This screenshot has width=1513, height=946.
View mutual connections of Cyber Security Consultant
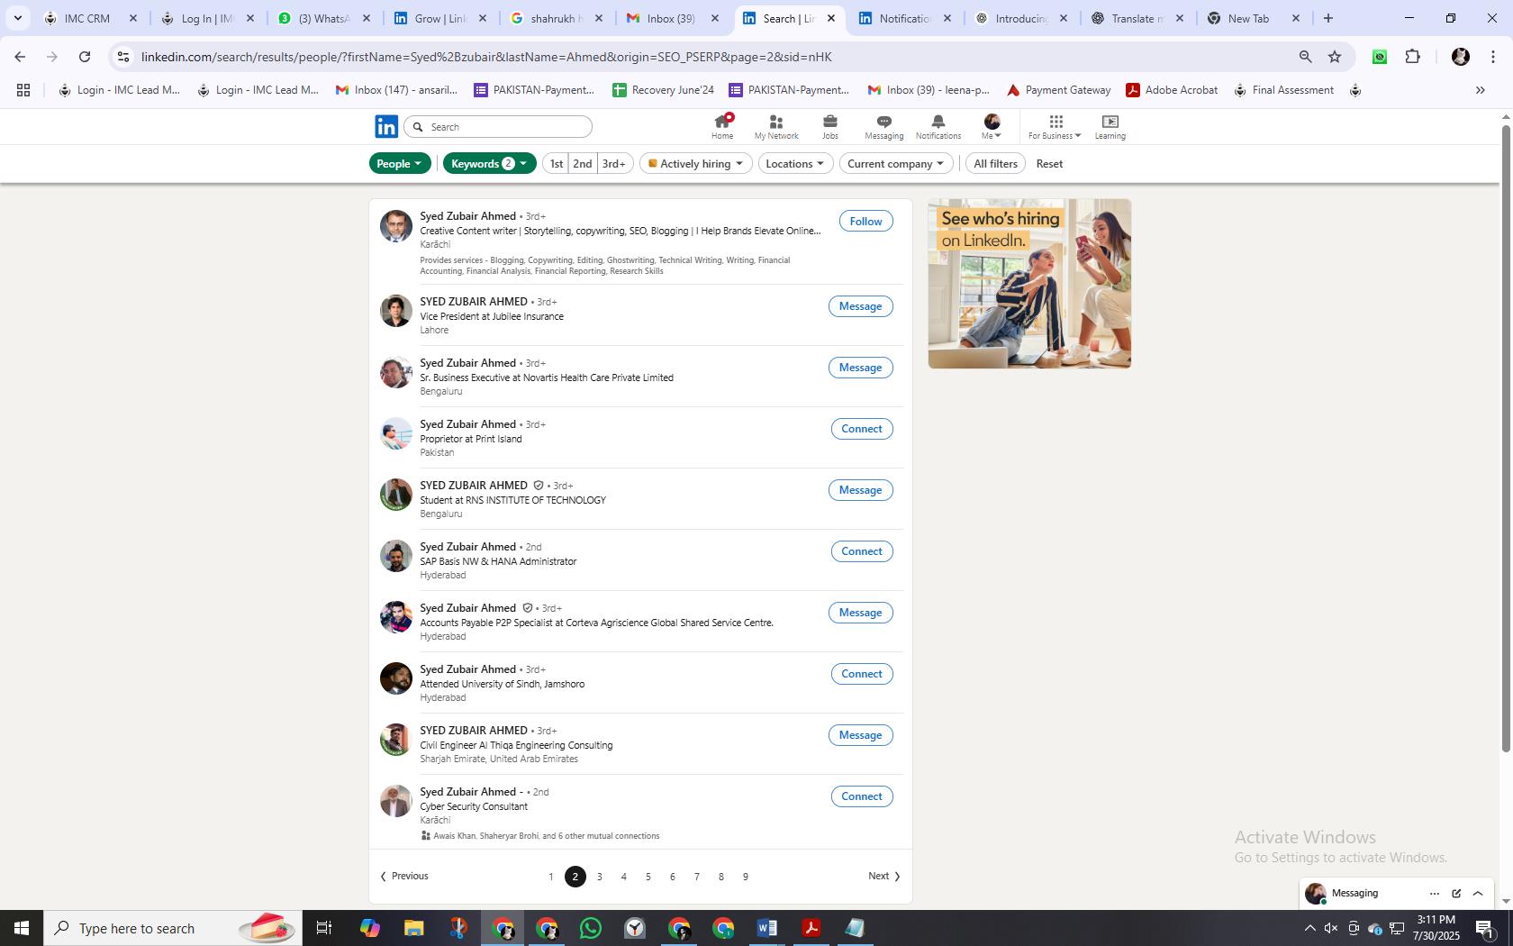click(x=546, y=836)
